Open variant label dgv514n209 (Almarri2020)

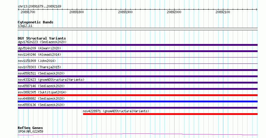coord(39,48)
